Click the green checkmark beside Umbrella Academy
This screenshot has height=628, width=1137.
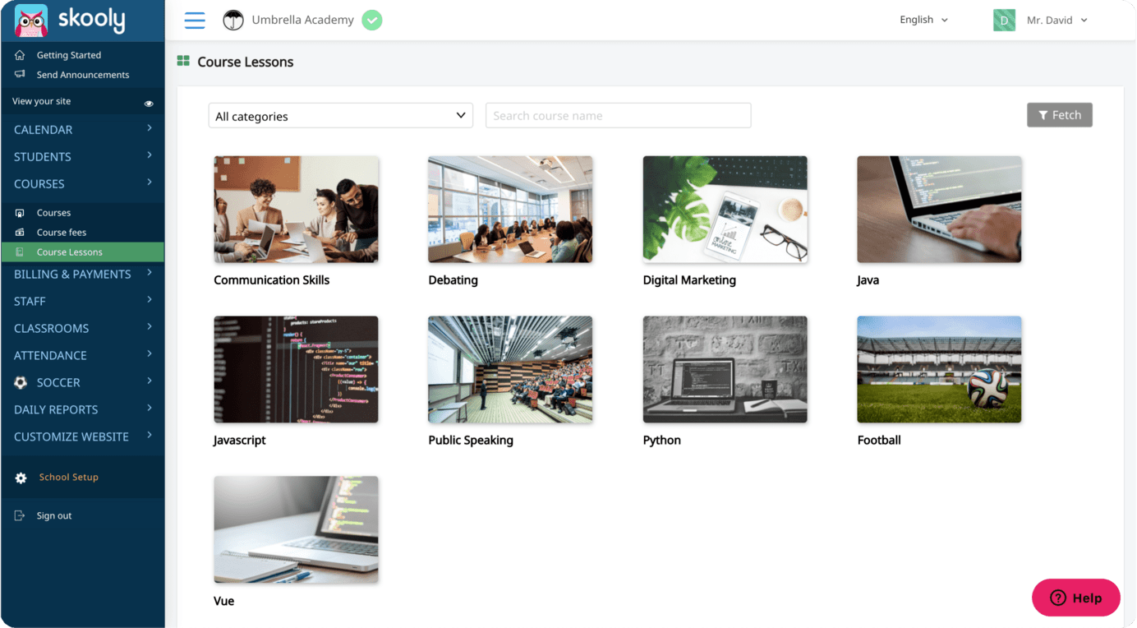click(x=371, y=20)
